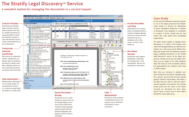Toggle the Confidential tag checkbox
This screenshot has width=189, height=117.
[104, 53]
